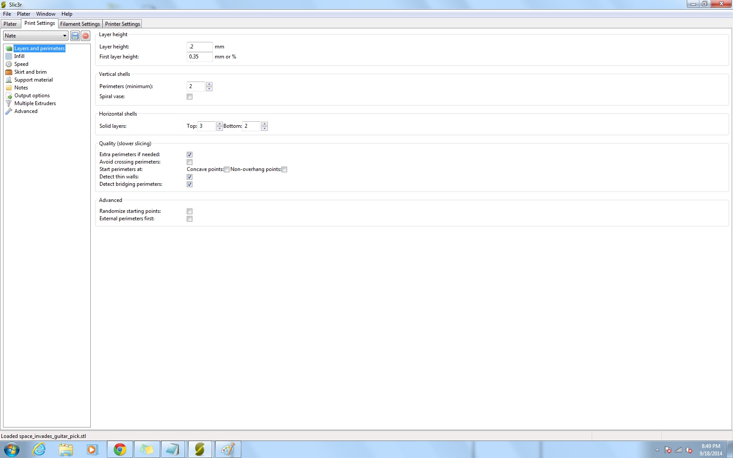
Task: Select Skirt and brim settings page
Action: (31, 72)
